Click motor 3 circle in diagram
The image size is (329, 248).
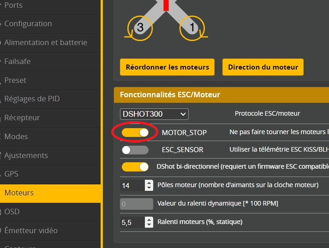coord(140,27)
